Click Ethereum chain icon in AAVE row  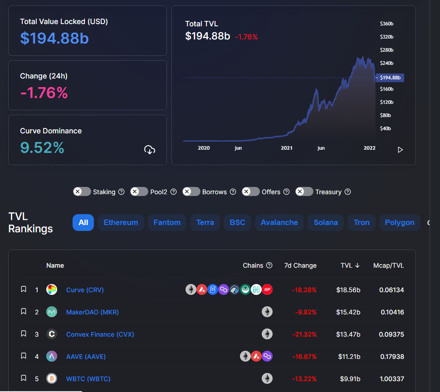click(x=245, y=356)
